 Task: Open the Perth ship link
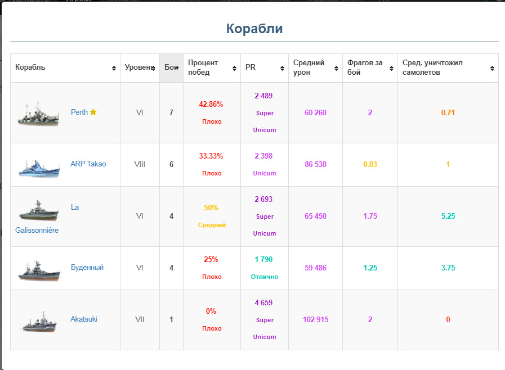79,112
